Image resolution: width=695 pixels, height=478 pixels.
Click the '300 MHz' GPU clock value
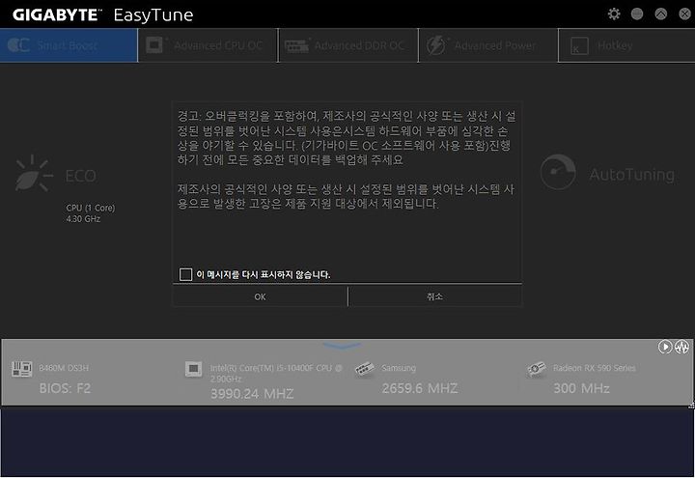click(x=581, y=388)
